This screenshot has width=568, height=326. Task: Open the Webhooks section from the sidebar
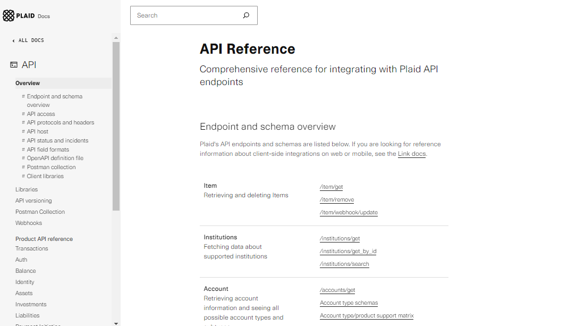(x=28, y=222)
